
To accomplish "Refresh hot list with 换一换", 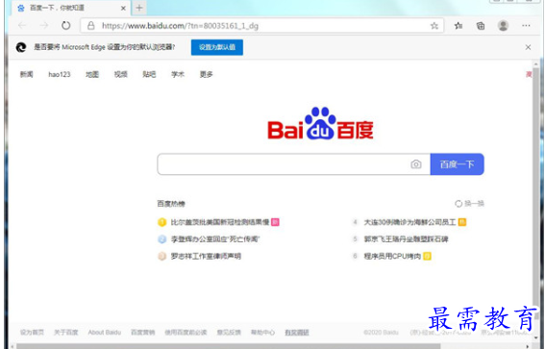I will tap(470, 204).
